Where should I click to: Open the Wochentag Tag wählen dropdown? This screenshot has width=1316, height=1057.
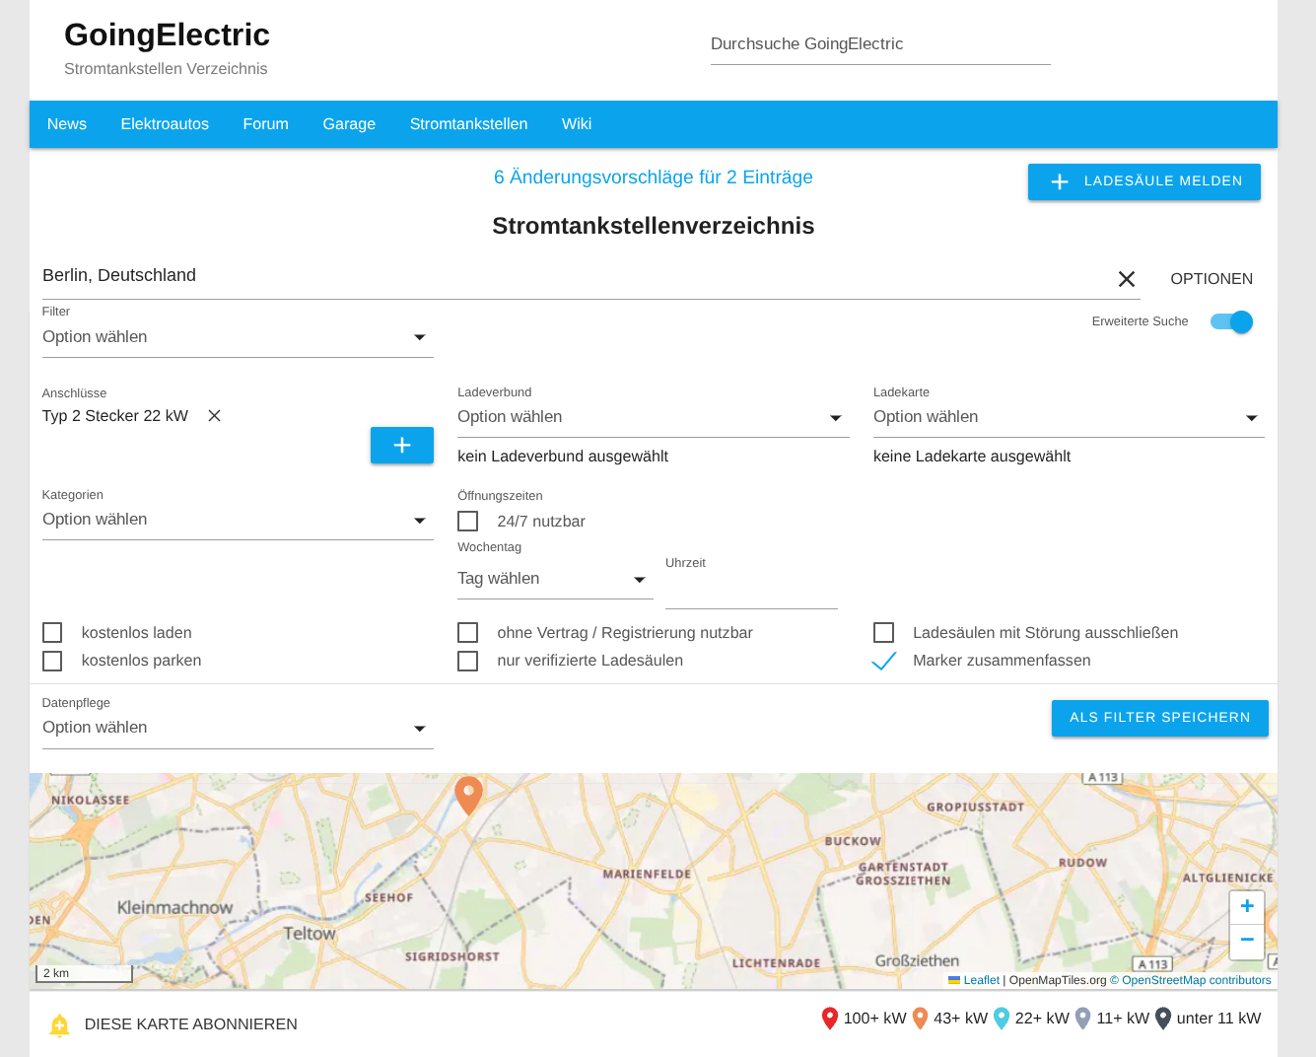(x=553, y=579)
